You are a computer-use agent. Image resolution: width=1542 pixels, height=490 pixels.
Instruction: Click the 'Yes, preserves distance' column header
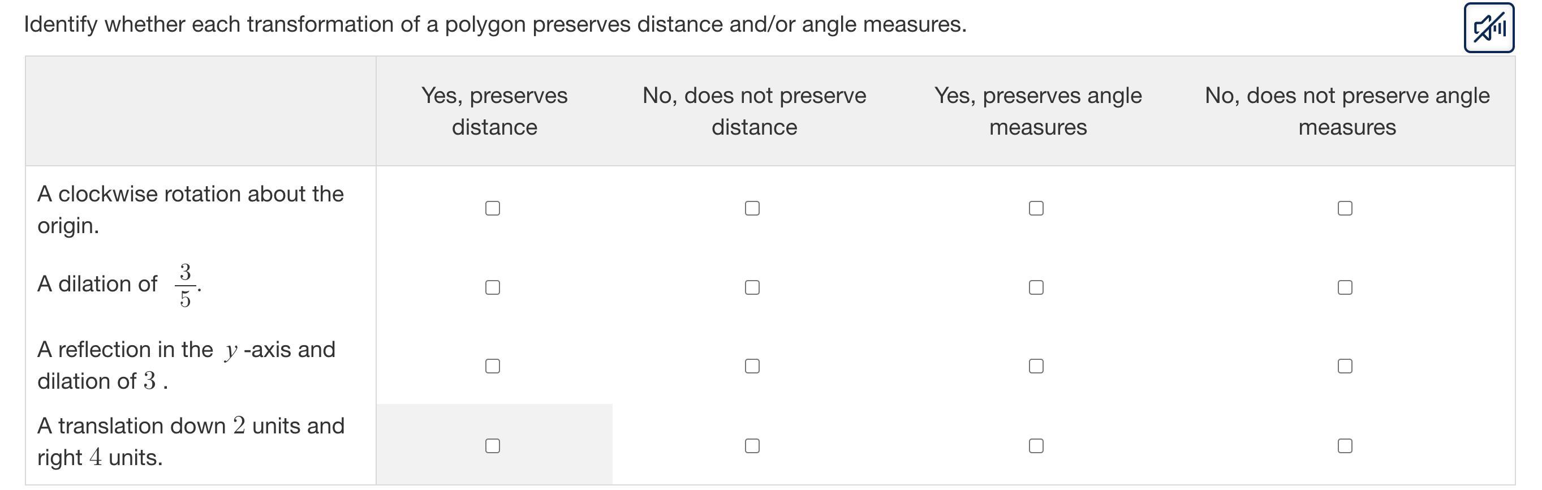(x=494, y=111)
